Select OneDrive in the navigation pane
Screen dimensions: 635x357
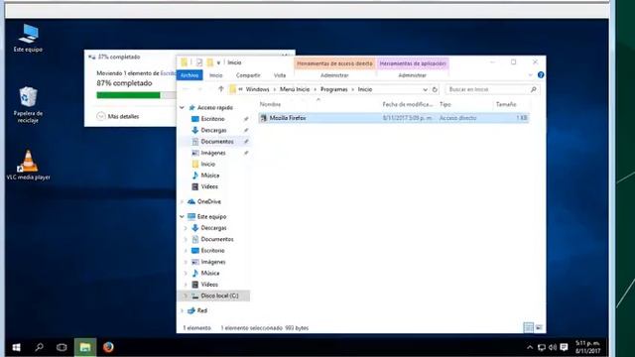[209, 201]
